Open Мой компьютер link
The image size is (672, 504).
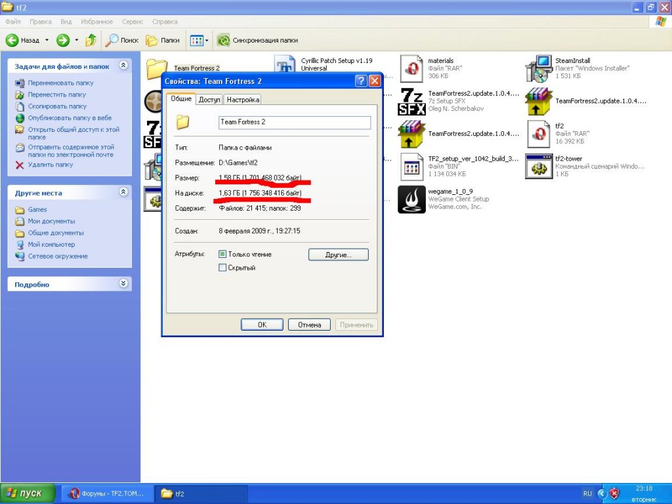[x=51, y=244]
